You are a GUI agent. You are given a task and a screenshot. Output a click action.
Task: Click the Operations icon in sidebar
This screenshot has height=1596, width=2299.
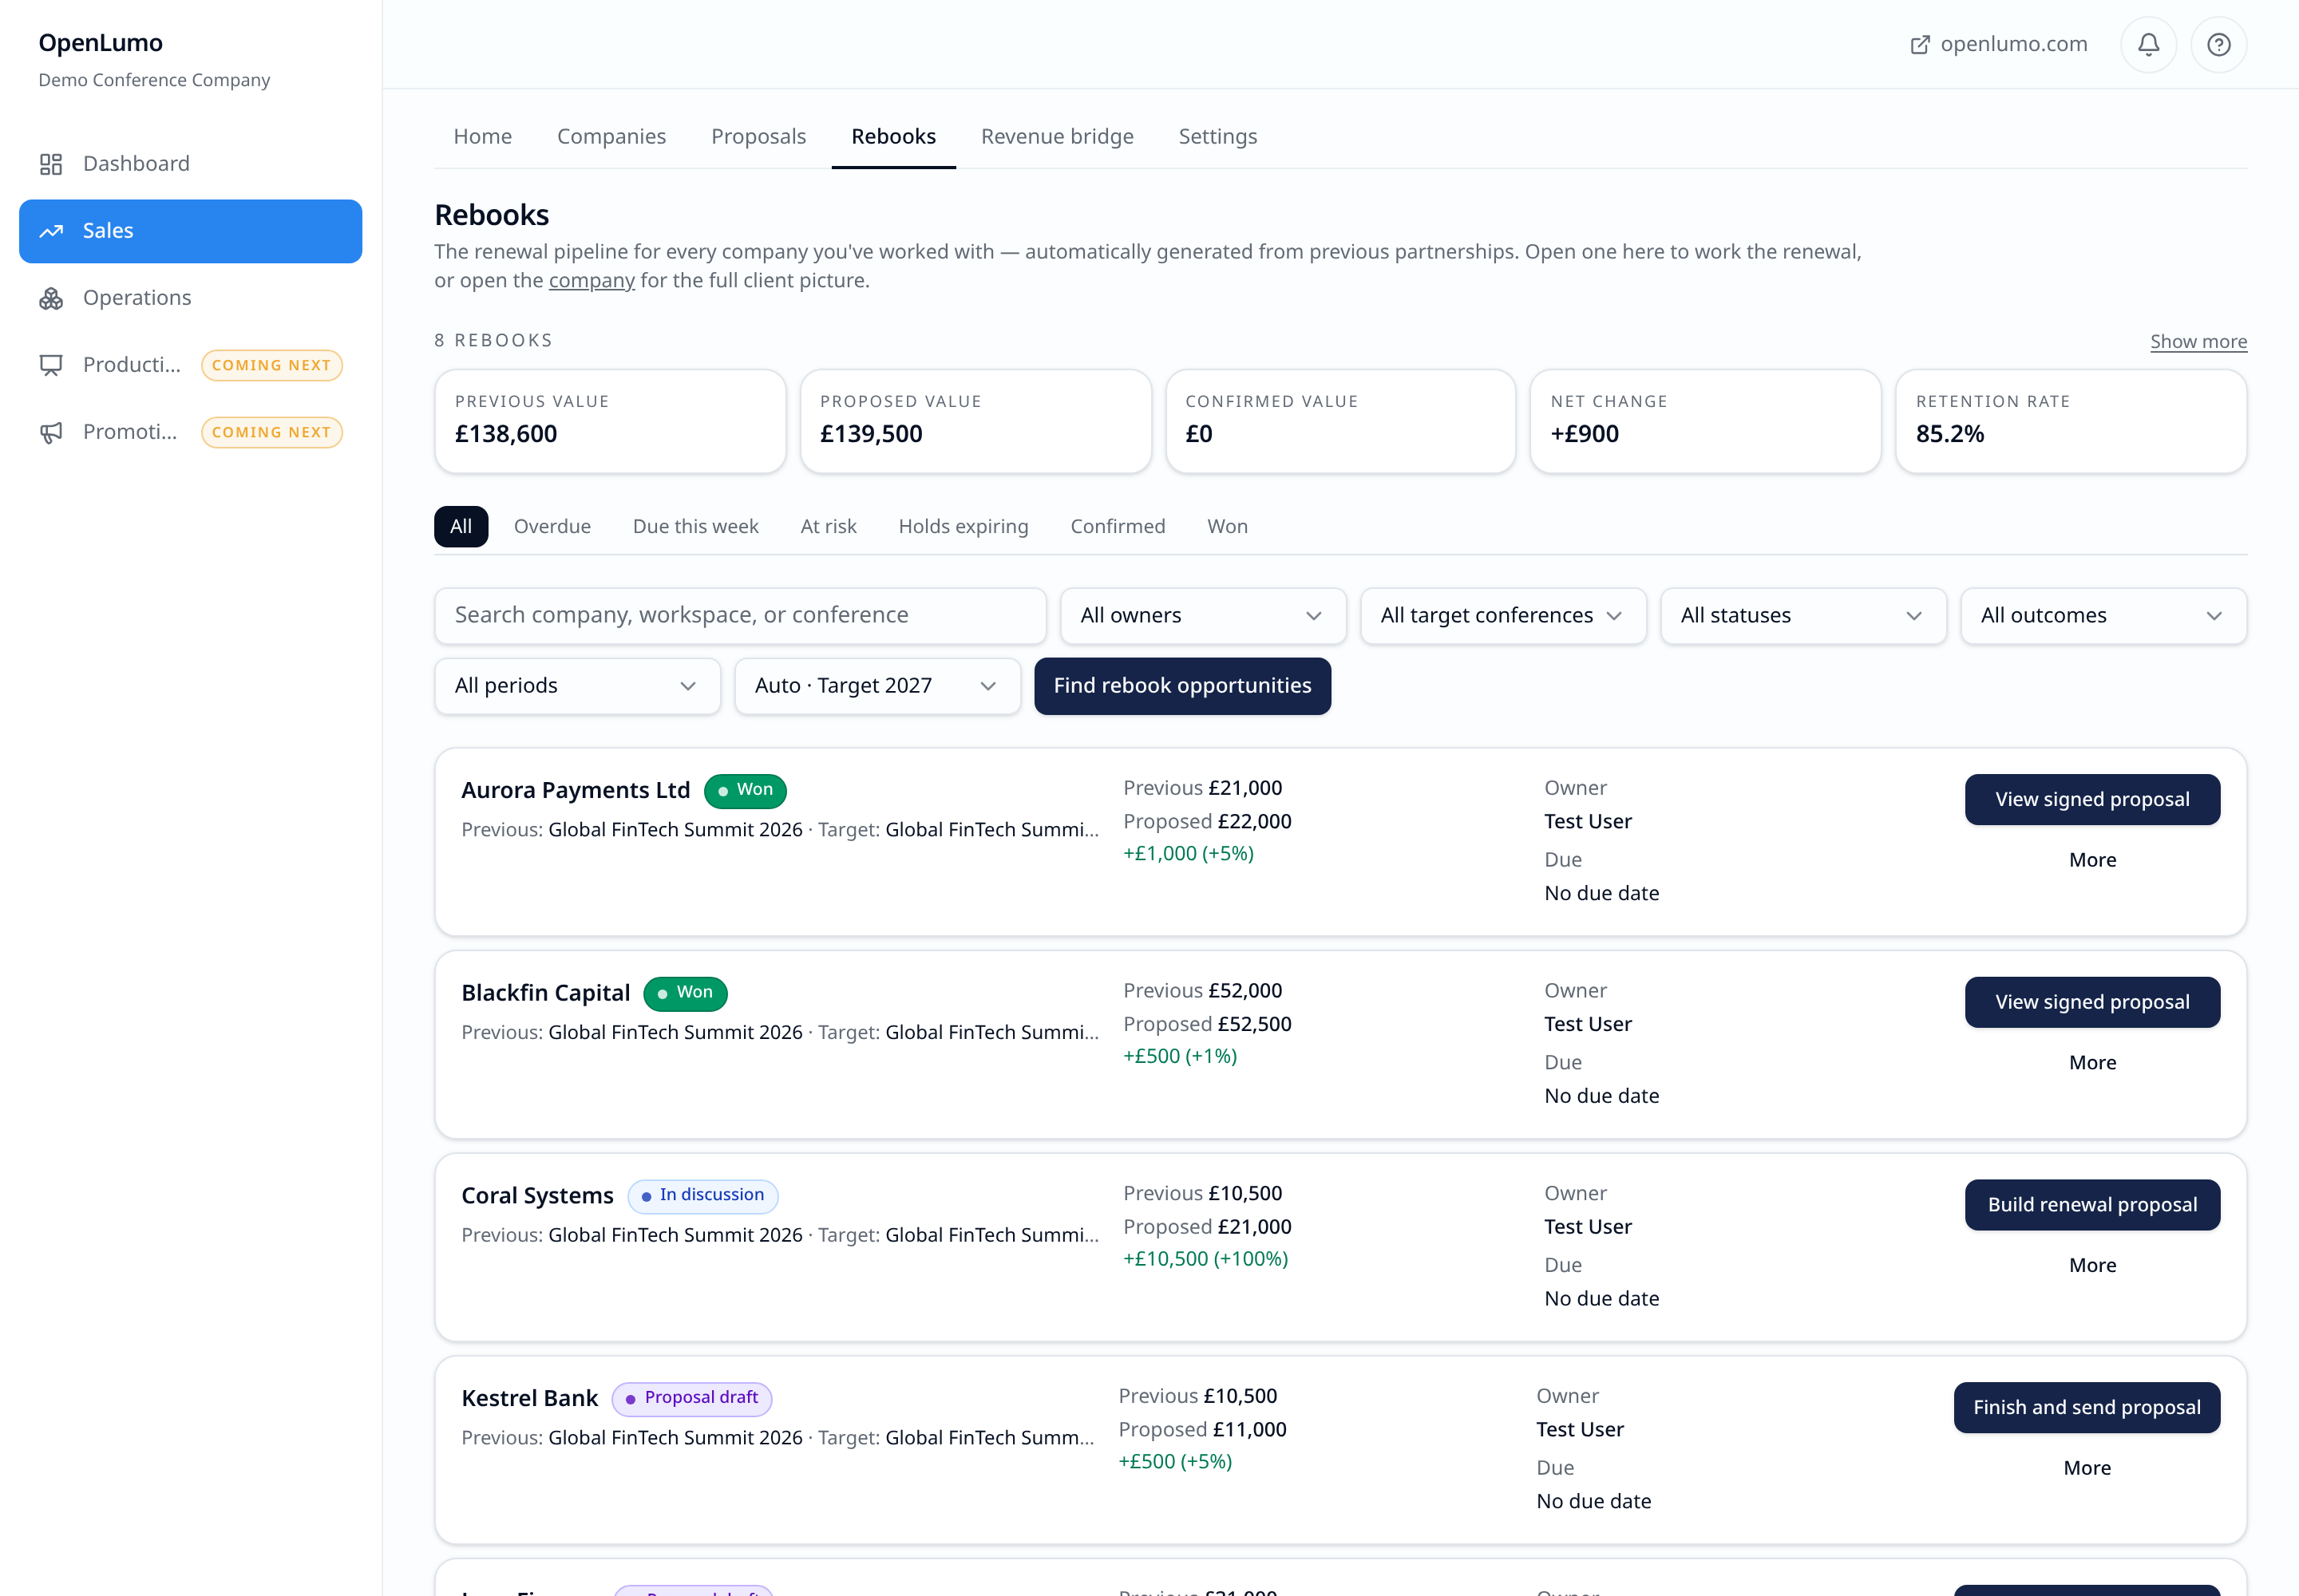pyautogui.click(x=51, y=298)
